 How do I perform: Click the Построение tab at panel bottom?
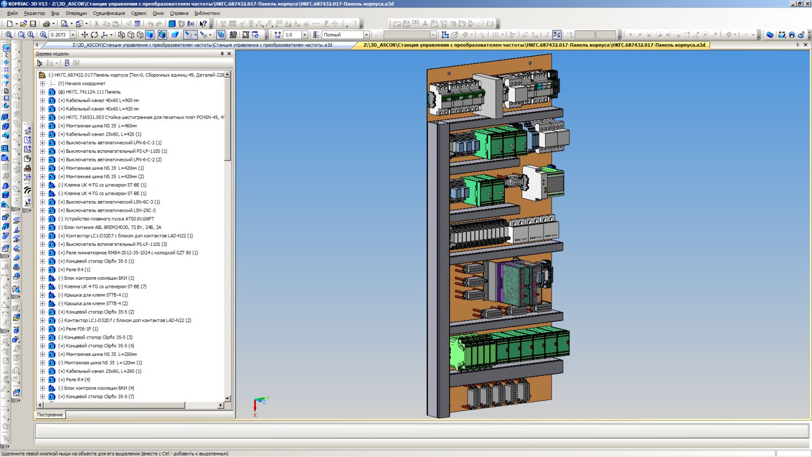pyautogui.click(x=50, y=415)
